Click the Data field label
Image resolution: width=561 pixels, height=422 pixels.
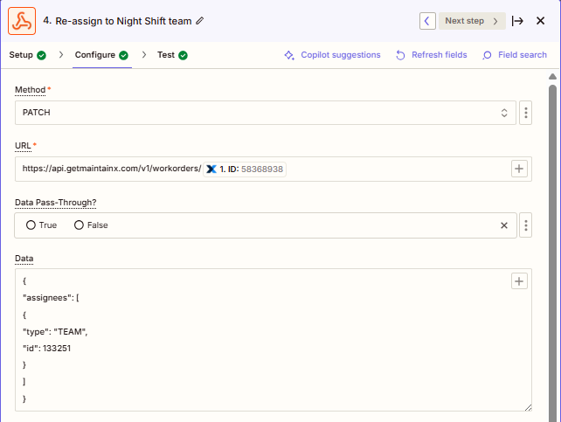tap(24, 259)
